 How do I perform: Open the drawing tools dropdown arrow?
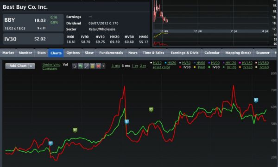click(x=103, y=66)
